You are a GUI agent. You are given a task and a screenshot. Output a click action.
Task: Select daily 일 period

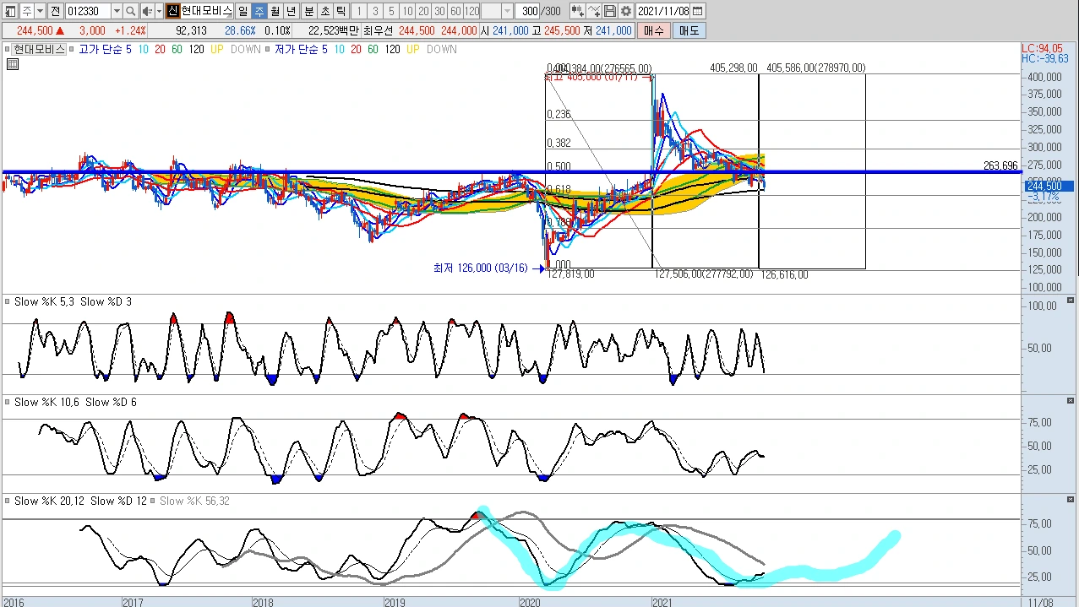coord(243,11)
